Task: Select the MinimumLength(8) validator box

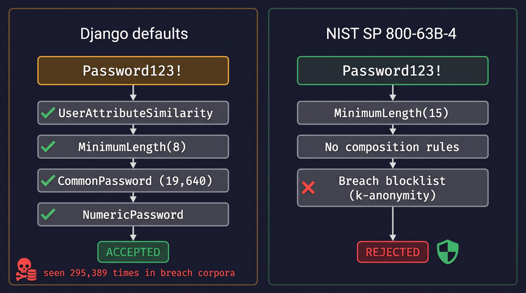Action: point(133,146)
